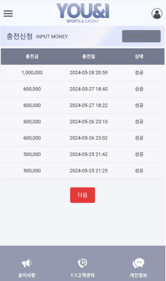166x281 pixels.
Task: Select the 충전금 column header
Action: coord(32,56)
